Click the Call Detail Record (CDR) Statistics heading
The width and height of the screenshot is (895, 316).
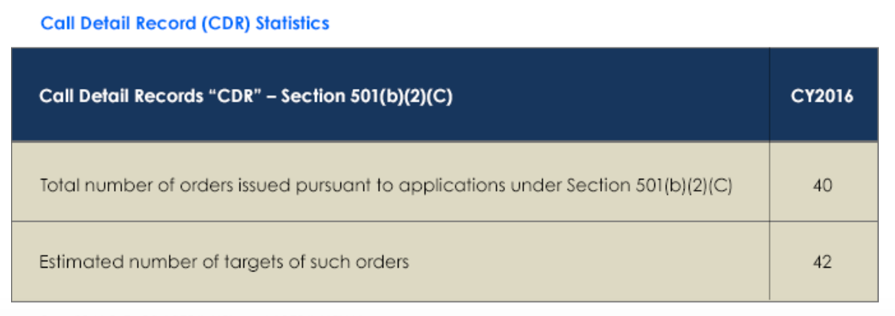[x=185, y=23]
